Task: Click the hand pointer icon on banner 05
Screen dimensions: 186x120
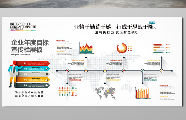Action: click(x=47, y=85)
